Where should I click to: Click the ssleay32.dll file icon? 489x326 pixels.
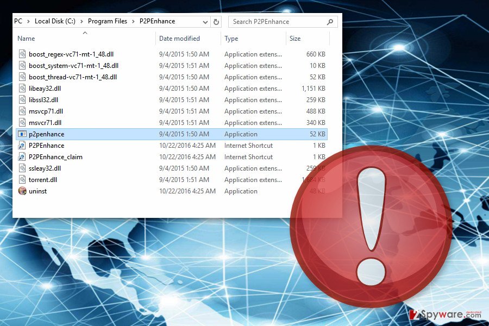tap(22, 168)
